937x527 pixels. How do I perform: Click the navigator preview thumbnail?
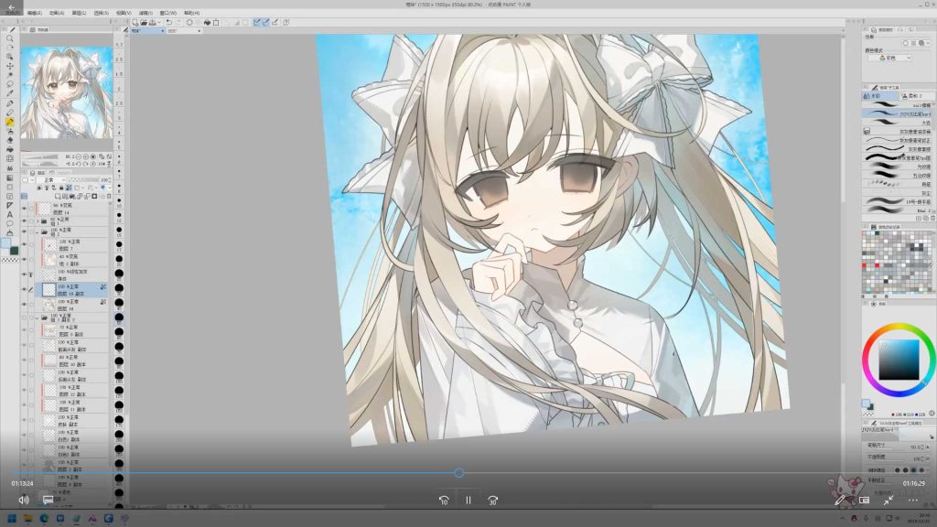[66, 91]
